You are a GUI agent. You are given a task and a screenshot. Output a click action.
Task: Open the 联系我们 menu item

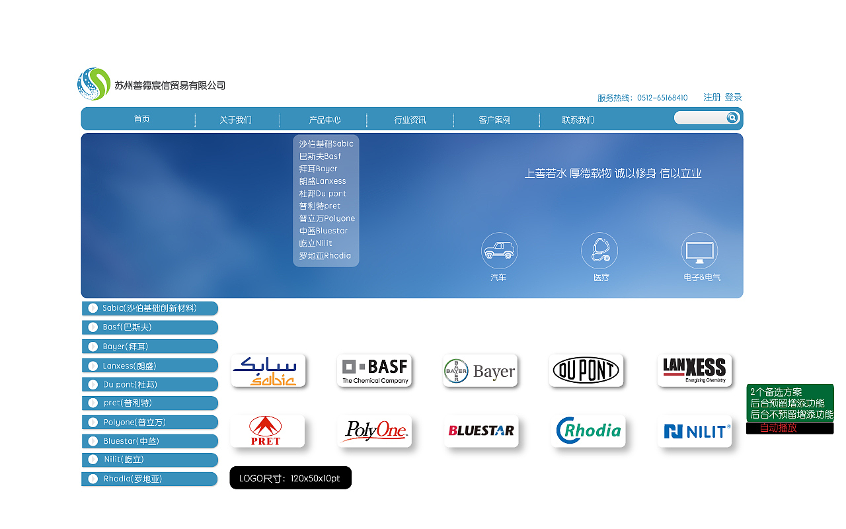(x=578, y=120)
